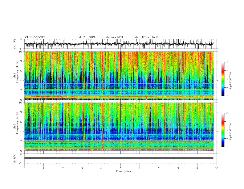This screenshot has height=189, width=244.
Task: Click the upper PSD color bar
Action: pos(223,79)
